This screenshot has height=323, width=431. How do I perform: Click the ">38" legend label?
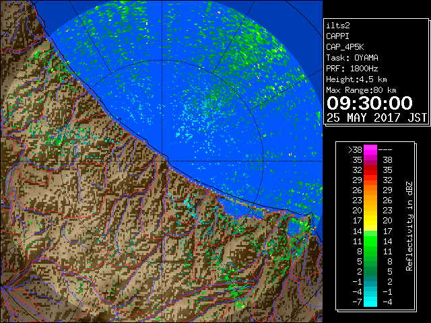(355, 150)
